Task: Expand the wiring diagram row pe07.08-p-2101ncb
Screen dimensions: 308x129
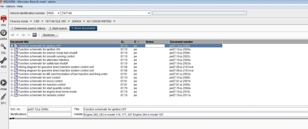Action: coord(12,67)
